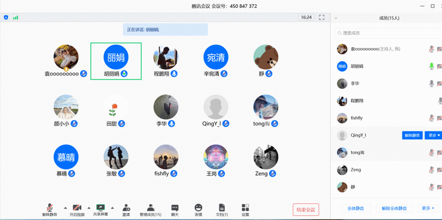Turn on the camera with 开启视频

77,208
